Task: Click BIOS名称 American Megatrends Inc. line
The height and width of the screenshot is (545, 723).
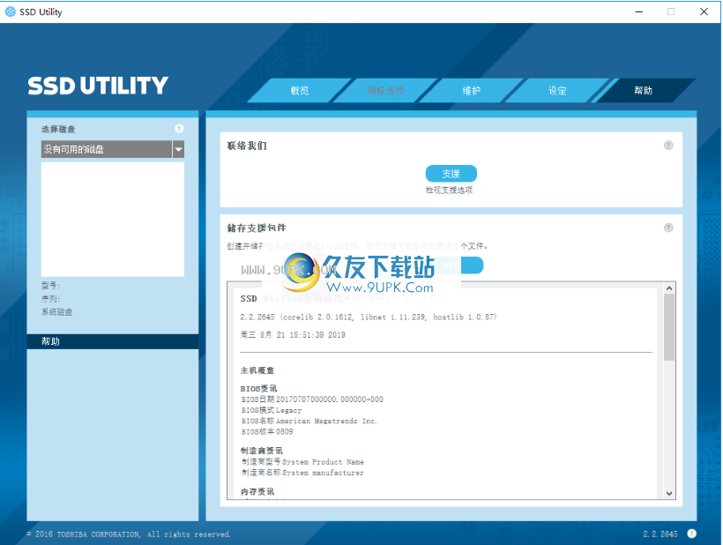Action: click(x=309, y=421)
